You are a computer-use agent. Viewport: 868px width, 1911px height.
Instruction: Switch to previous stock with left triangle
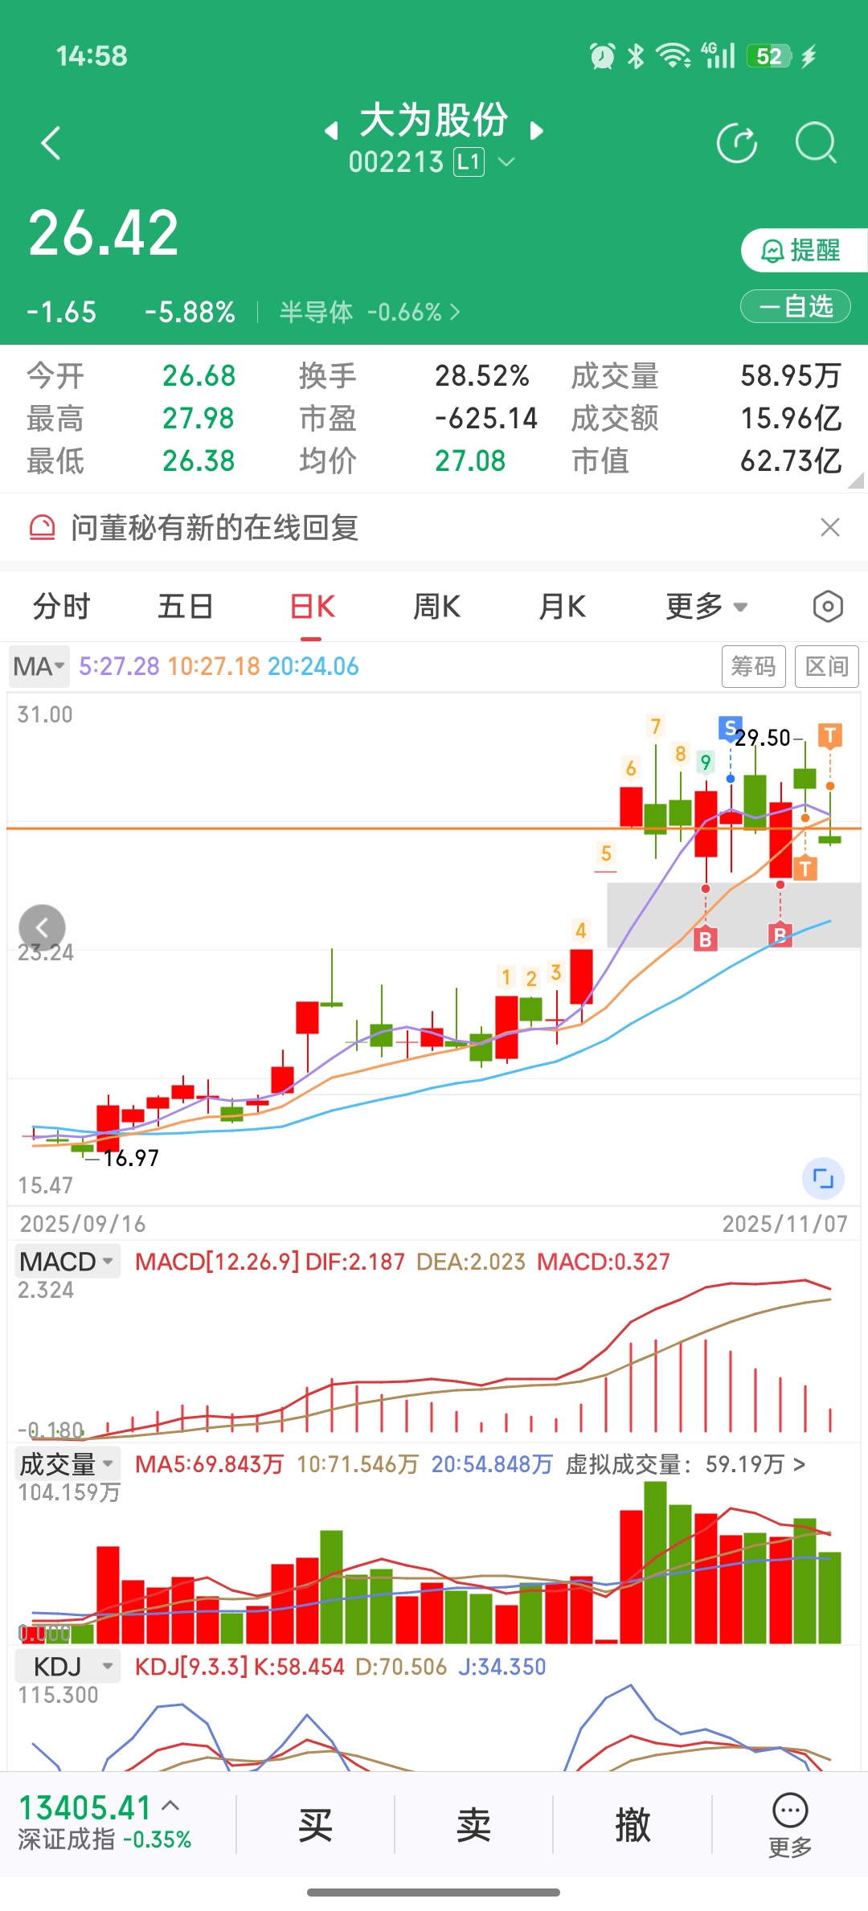(x=331, y=130)
